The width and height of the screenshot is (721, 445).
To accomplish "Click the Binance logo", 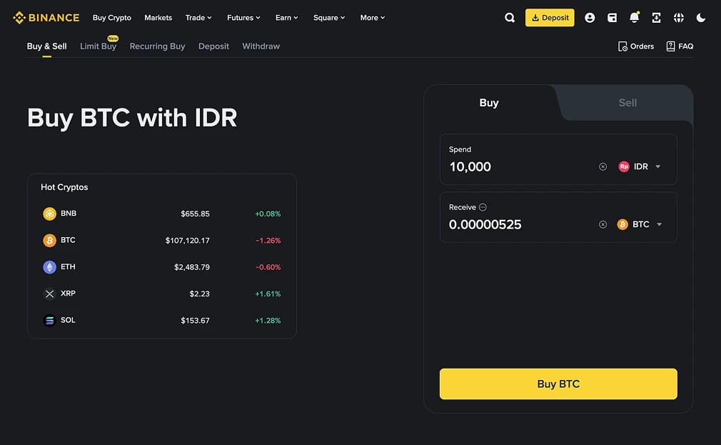I will (46, 17).
